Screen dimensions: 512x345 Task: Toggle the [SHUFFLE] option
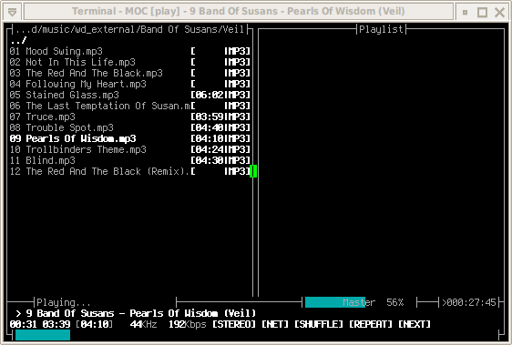(x=319, y=324)
